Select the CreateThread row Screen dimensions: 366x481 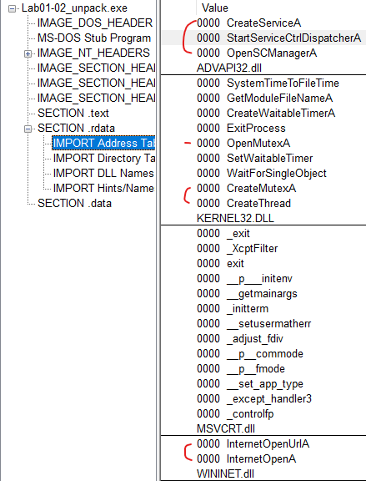263,204
